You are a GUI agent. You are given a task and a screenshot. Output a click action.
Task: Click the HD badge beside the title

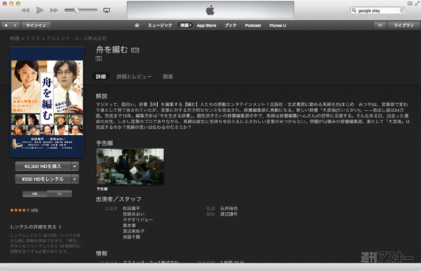tap(135, 50)
